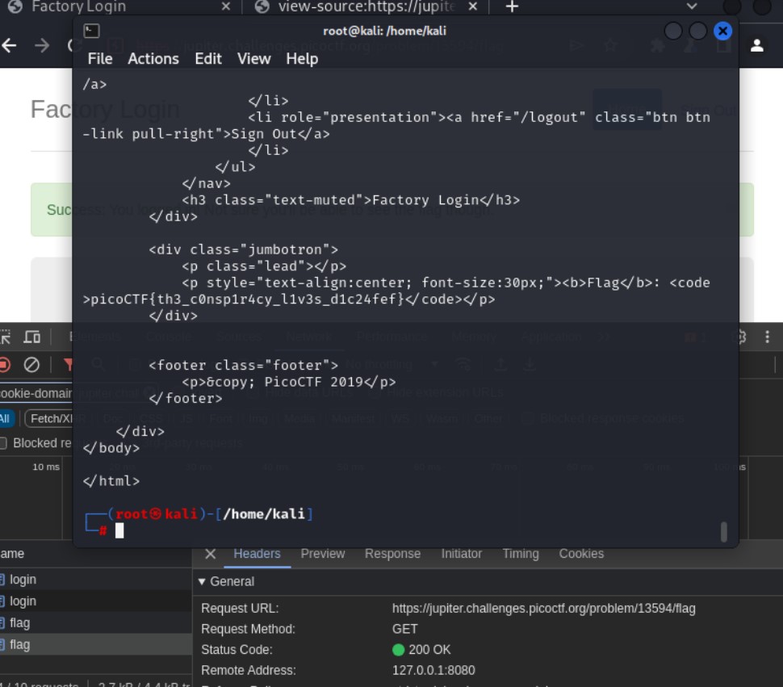Expand the browser tab search dropdown
The height and width of the screenshot is (687, 783).
click(x=692, y=6)
